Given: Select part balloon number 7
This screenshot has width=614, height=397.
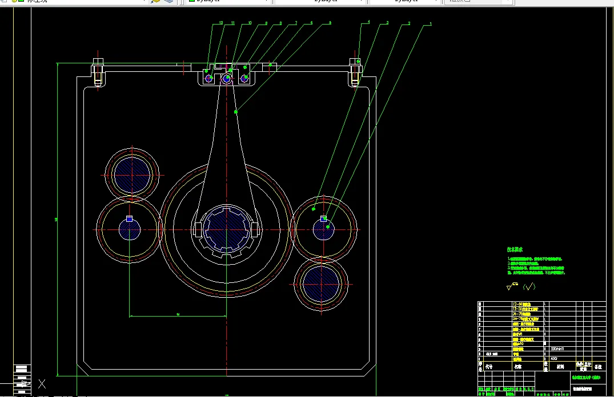Looking at the screenshot, I should [x=296, y=23].
